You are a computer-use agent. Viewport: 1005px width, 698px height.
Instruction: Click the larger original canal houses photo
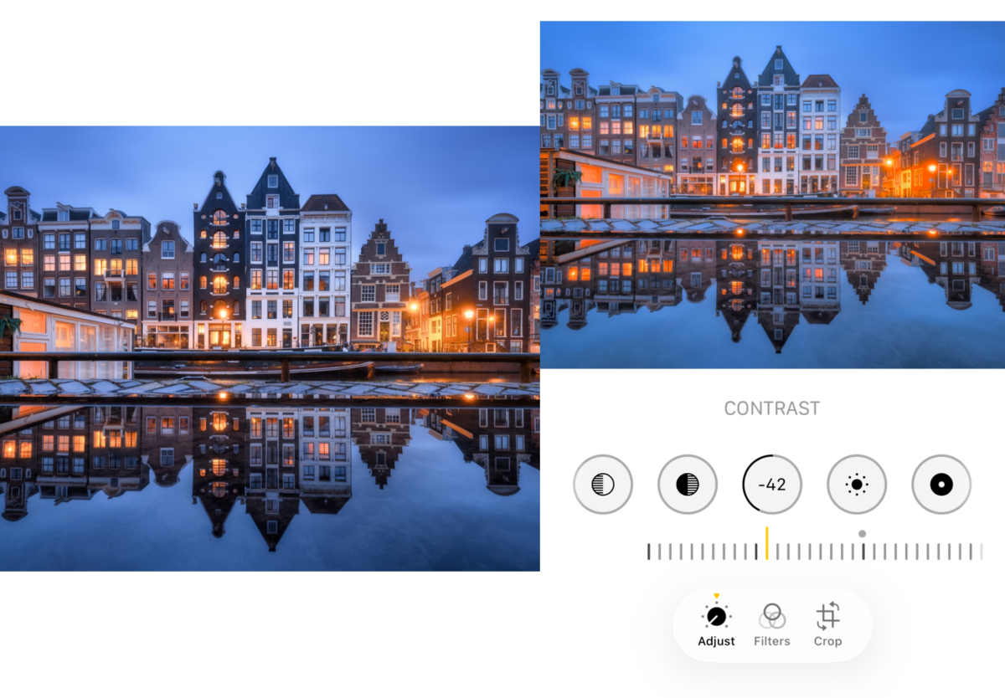(x=270, y=348)
